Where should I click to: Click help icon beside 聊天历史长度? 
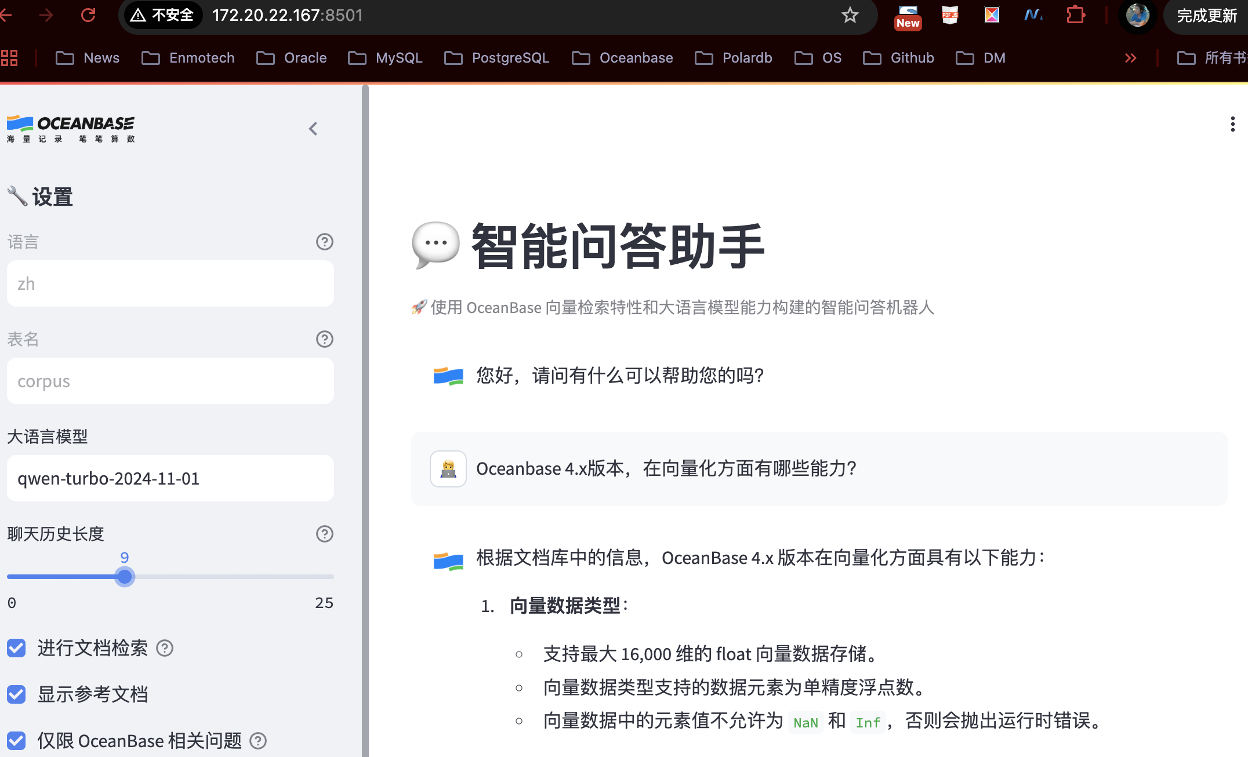point(324,534)
